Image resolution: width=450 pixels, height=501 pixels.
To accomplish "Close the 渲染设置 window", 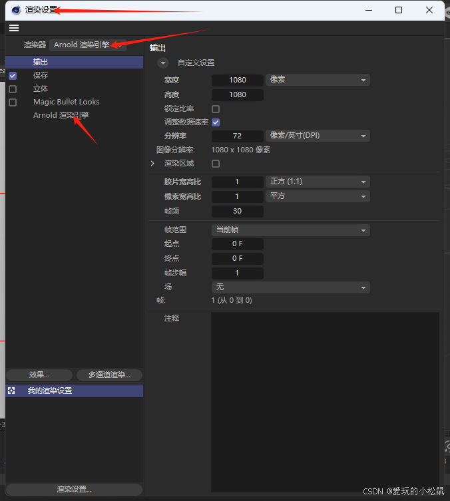I will [x=429, y=10].
